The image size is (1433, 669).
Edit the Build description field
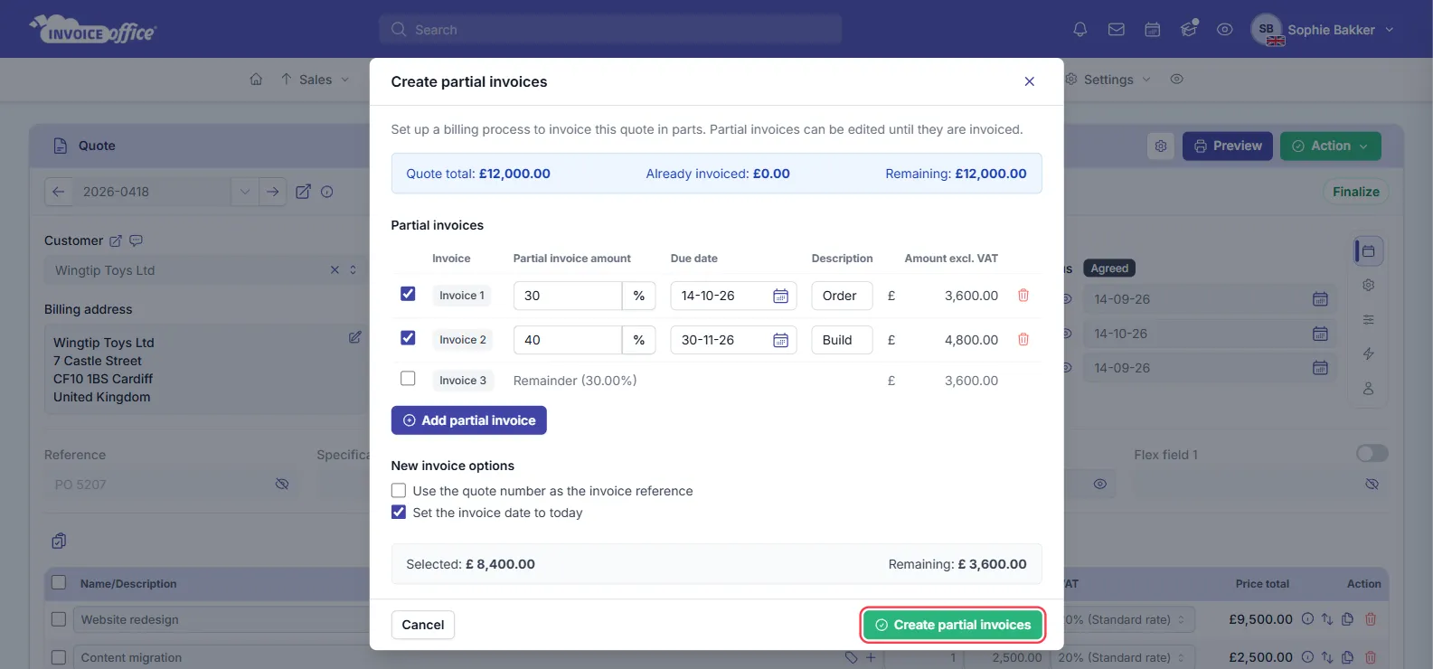click(842, 340)
